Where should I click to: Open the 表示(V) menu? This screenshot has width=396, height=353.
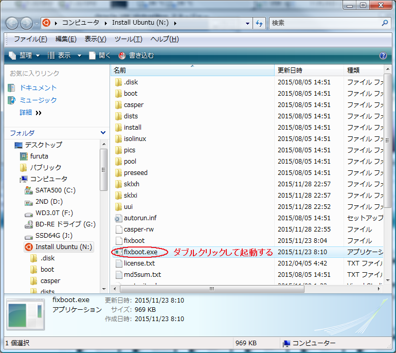point(96,39)
